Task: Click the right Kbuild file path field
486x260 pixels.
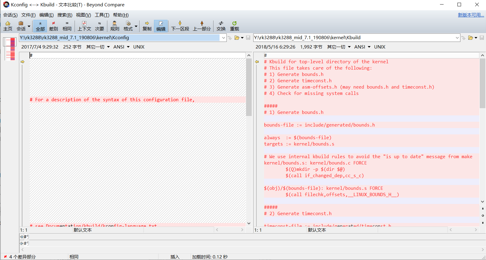Action: point(354,38)
